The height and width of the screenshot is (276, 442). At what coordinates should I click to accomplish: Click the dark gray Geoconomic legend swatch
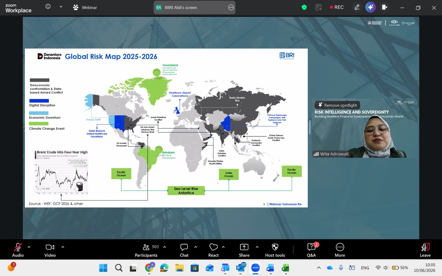click(x=40, y=80)
